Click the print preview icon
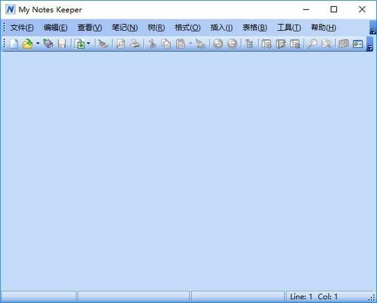 click(x=121, y=44)
